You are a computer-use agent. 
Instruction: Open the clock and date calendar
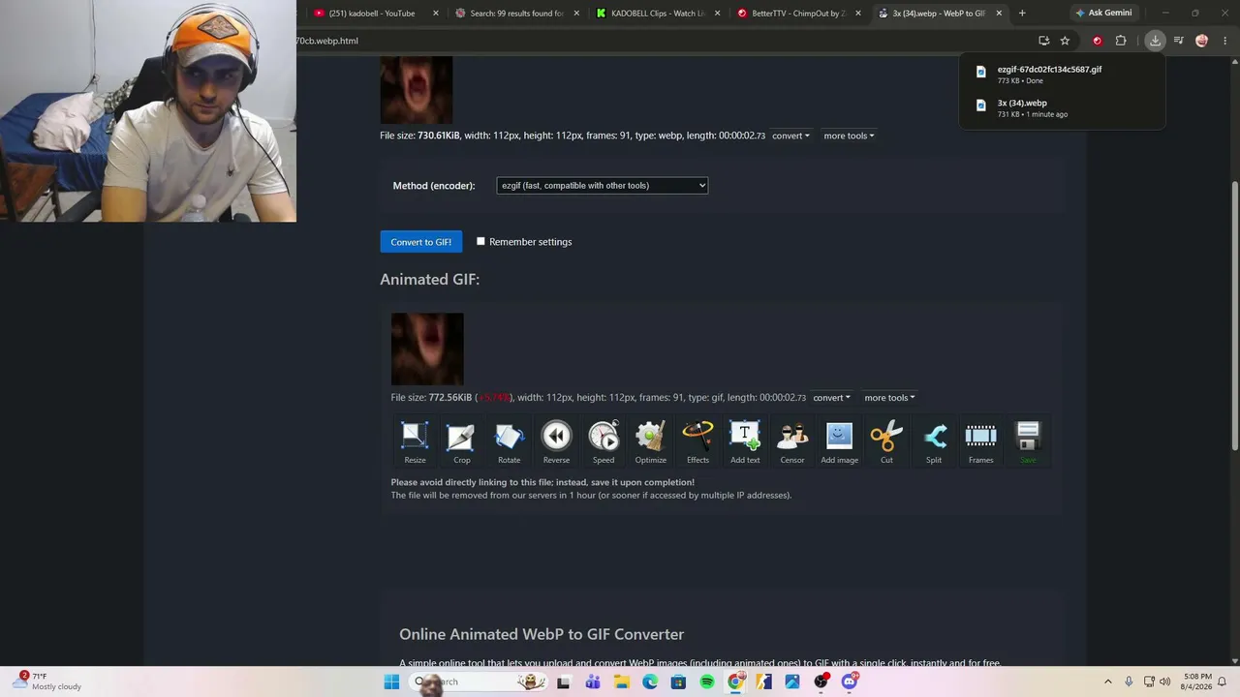(x=1196, y=682)
